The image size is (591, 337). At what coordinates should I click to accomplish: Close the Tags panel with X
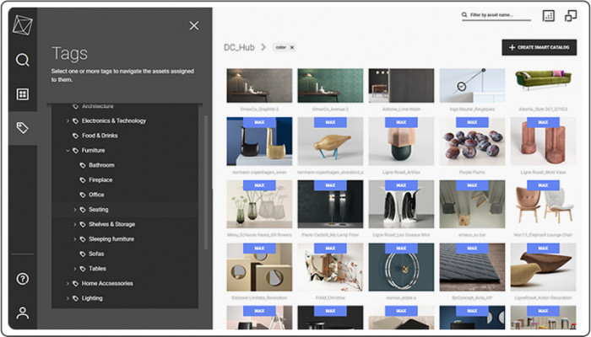pyautogui.click(x=194, y=25)
